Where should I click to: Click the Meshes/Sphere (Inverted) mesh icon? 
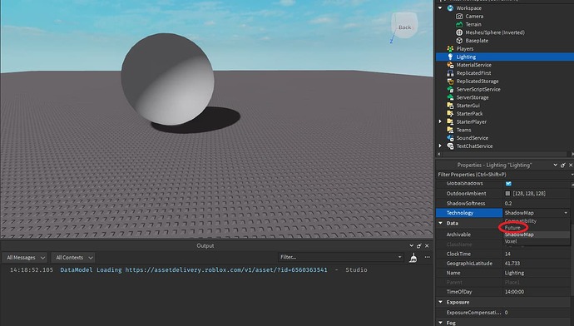point(459,32)
